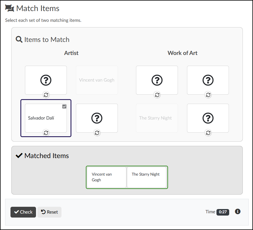Click flip icon under card beside The Starry Night
This screenshot has height=230, width=253.
(x=208, y=133)
